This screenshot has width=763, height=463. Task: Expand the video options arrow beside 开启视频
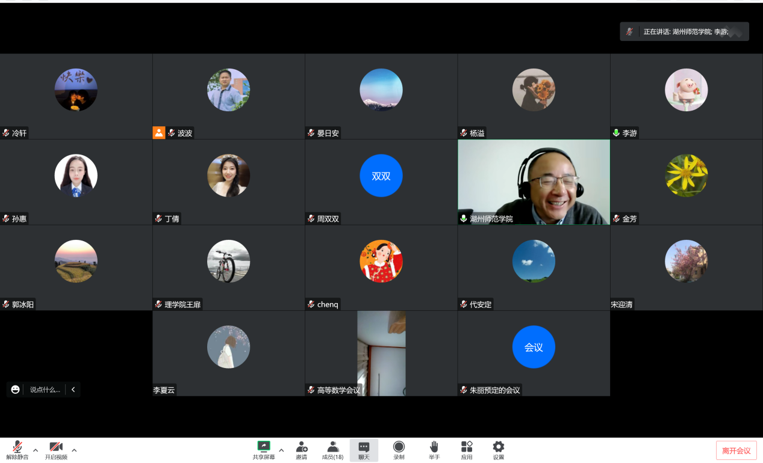coord(74,450)
